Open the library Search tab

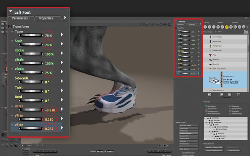(220, 22)
